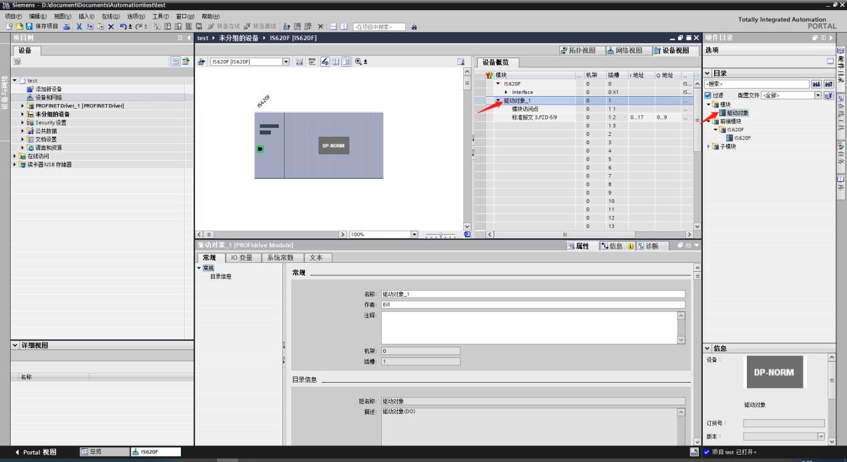
Task: Click the 名称 input field containing 驱动对象_1
Action: tap(533, 294)
